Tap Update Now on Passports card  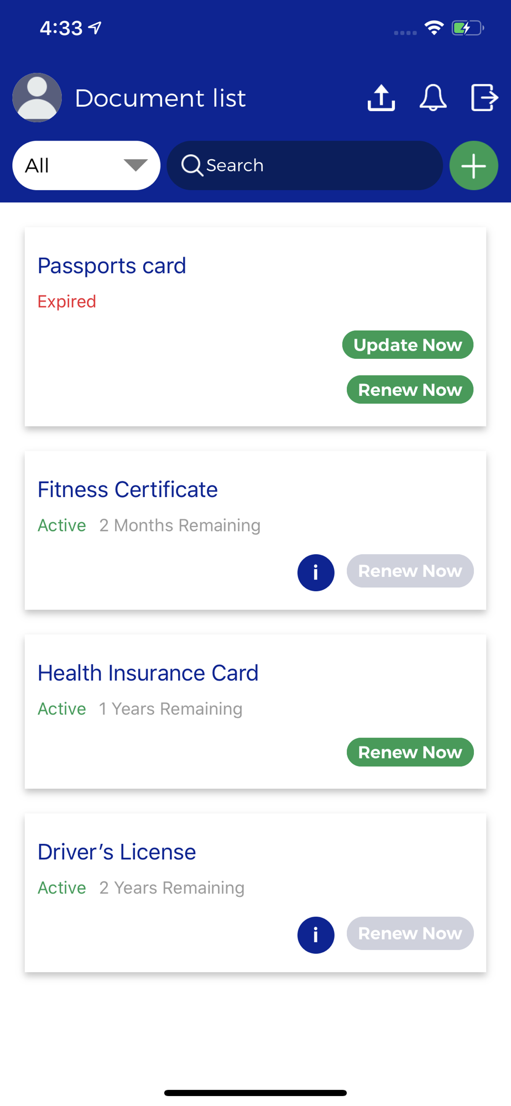(408, 345)
